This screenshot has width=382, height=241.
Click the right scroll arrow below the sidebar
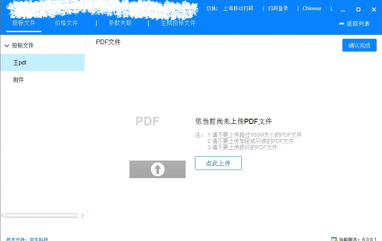point(82,215)
